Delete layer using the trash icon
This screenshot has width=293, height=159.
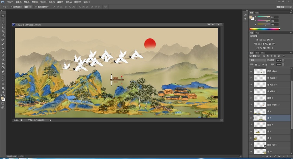pos(287,157)
